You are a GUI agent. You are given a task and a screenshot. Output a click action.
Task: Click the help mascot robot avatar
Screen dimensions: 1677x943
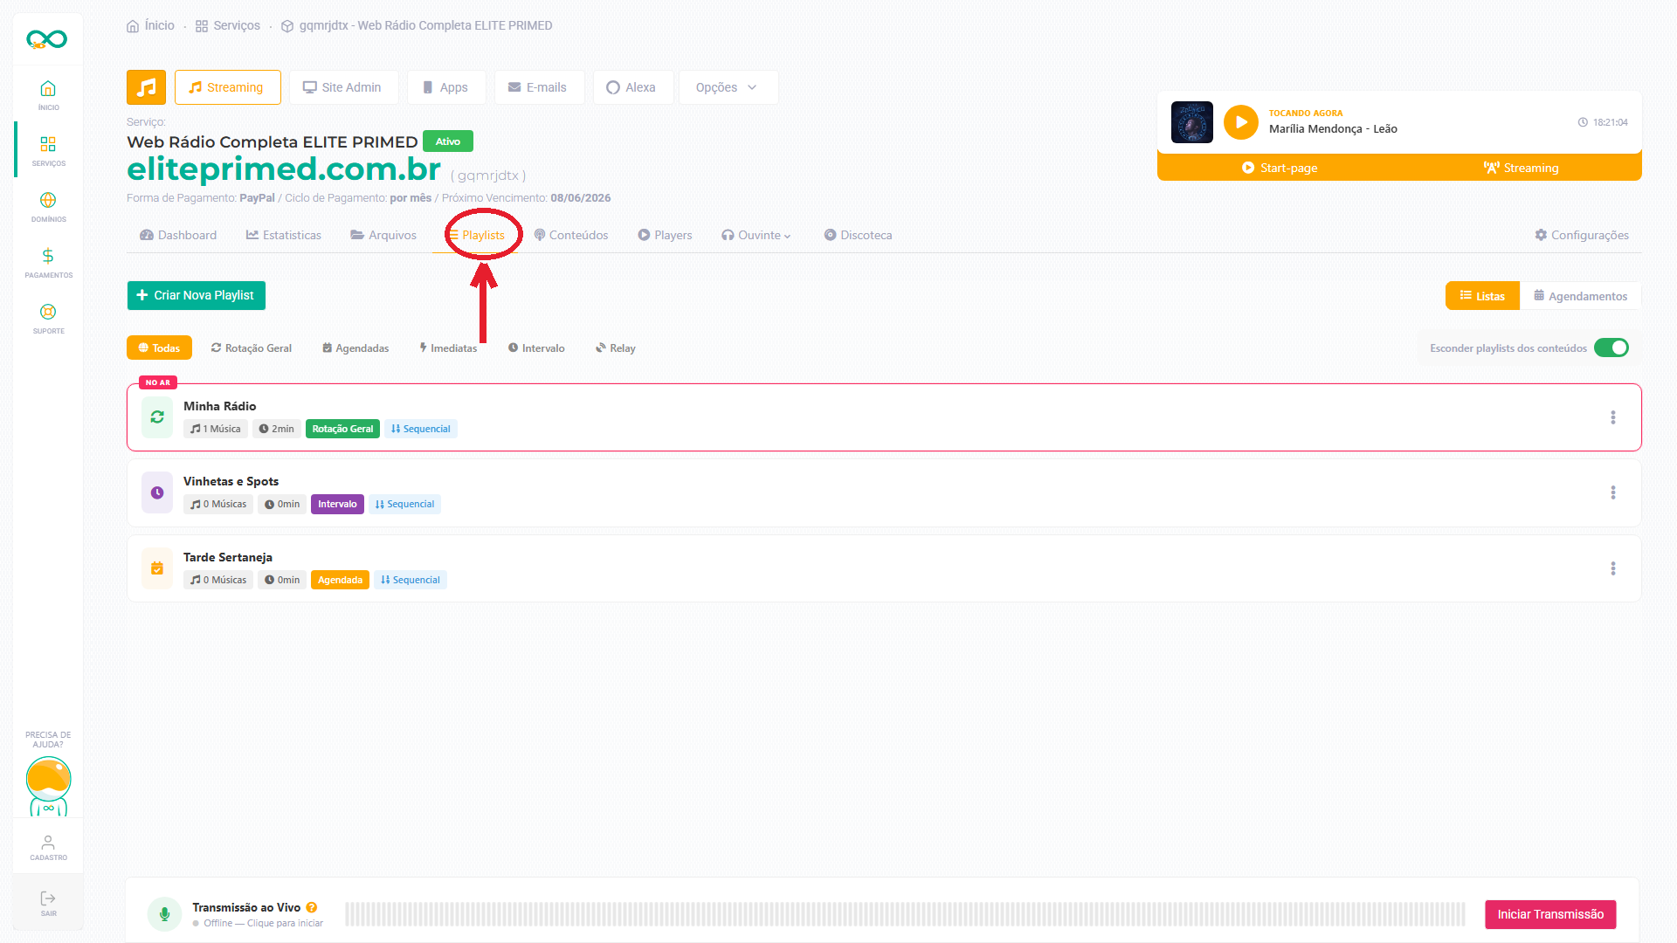(x=48, y=786)
